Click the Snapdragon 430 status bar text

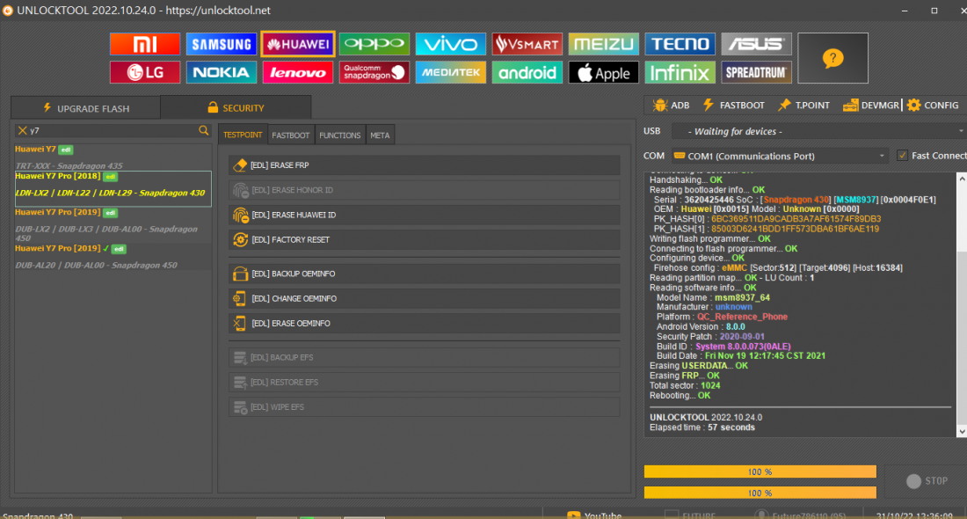(38, 515)
